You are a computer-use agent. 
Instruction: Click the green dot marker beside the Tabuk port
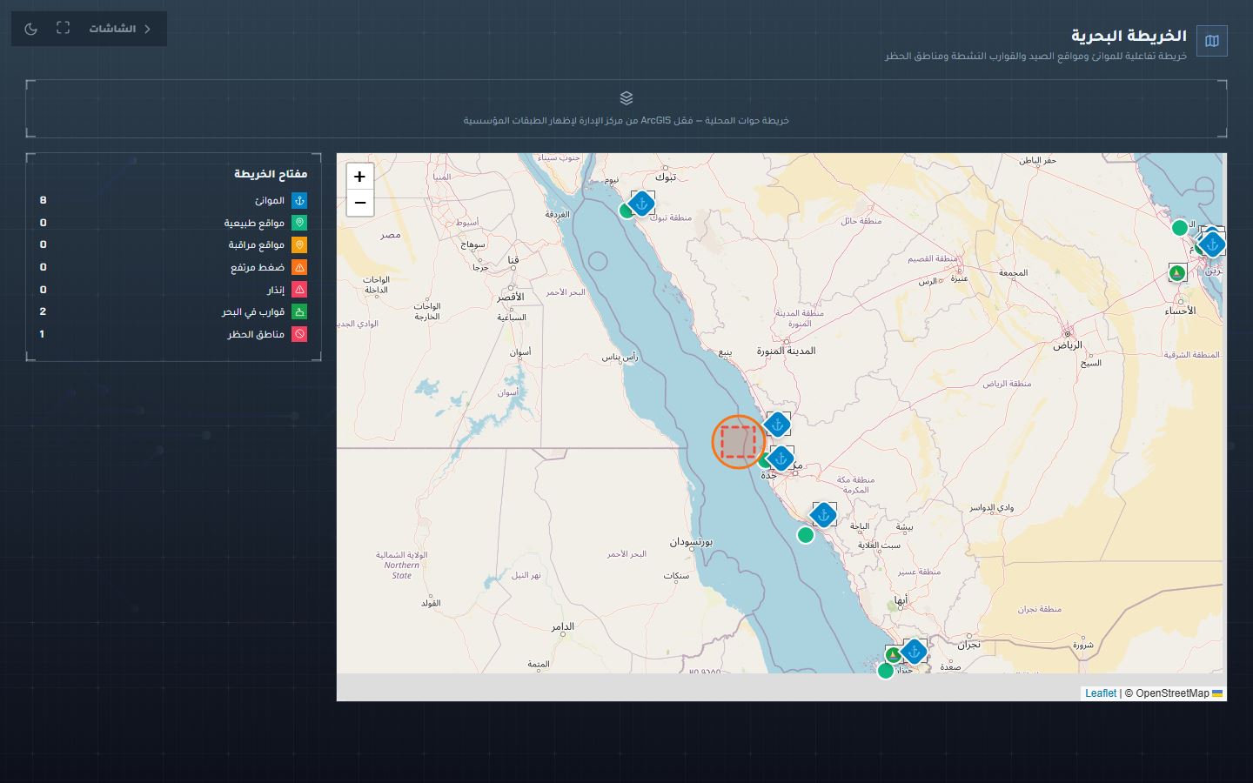[x=626, y=211]
